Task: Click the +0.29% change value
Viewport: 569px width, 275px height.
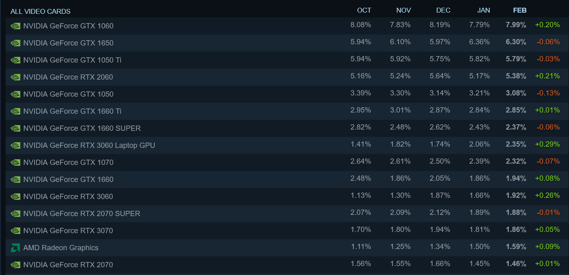Action: click(x=547, y=145)
